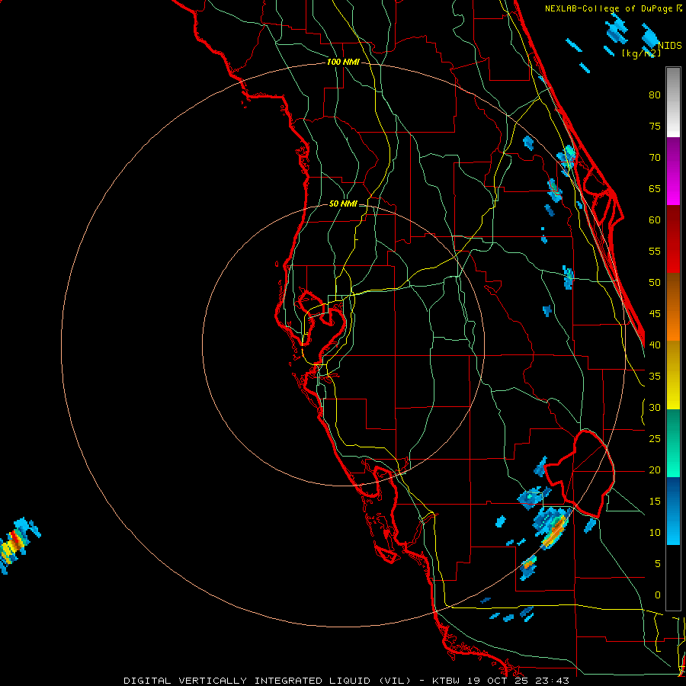Click the "20" value on the color scale
This screenshot has width=686, height=686.
pyautogui.click(x=655, y=470)
